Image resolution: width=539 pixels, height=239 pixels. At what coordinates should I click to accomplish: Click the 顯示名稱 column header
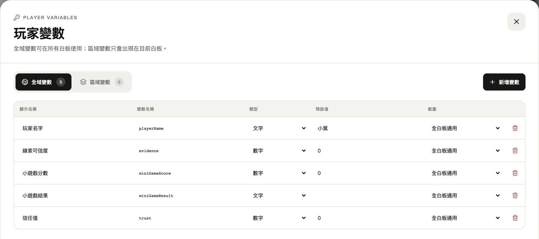[28, 109]
